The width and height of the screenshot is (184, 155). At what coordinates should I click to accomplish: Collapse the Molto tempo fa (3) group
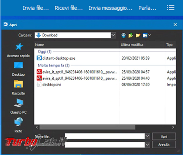54,65
